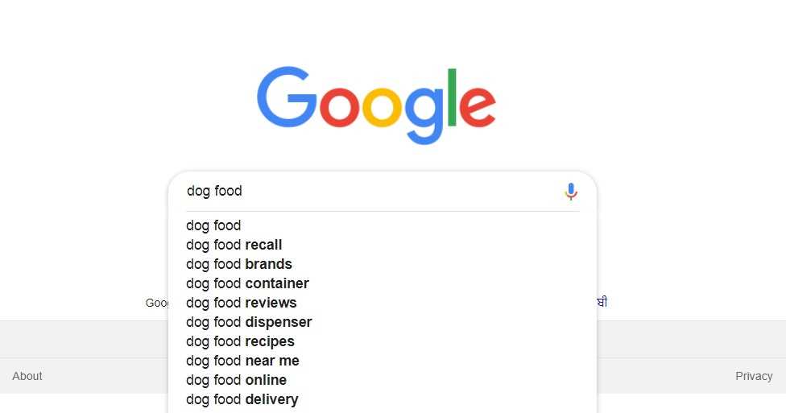Pick the 'dog food recipes' suggestion
The height and width of the screenshot is (413, 786).
pos(240,341)
